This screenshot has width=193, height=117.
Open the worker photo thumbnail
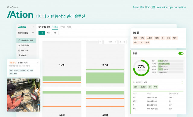[24, 95]
